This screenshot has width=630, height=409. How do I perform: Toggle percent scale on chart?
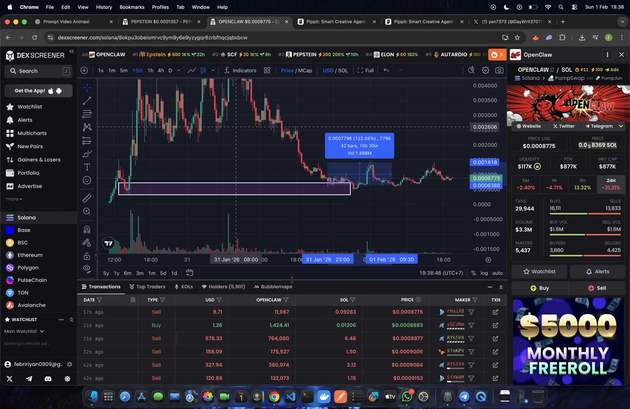click(x=473, y=273)
